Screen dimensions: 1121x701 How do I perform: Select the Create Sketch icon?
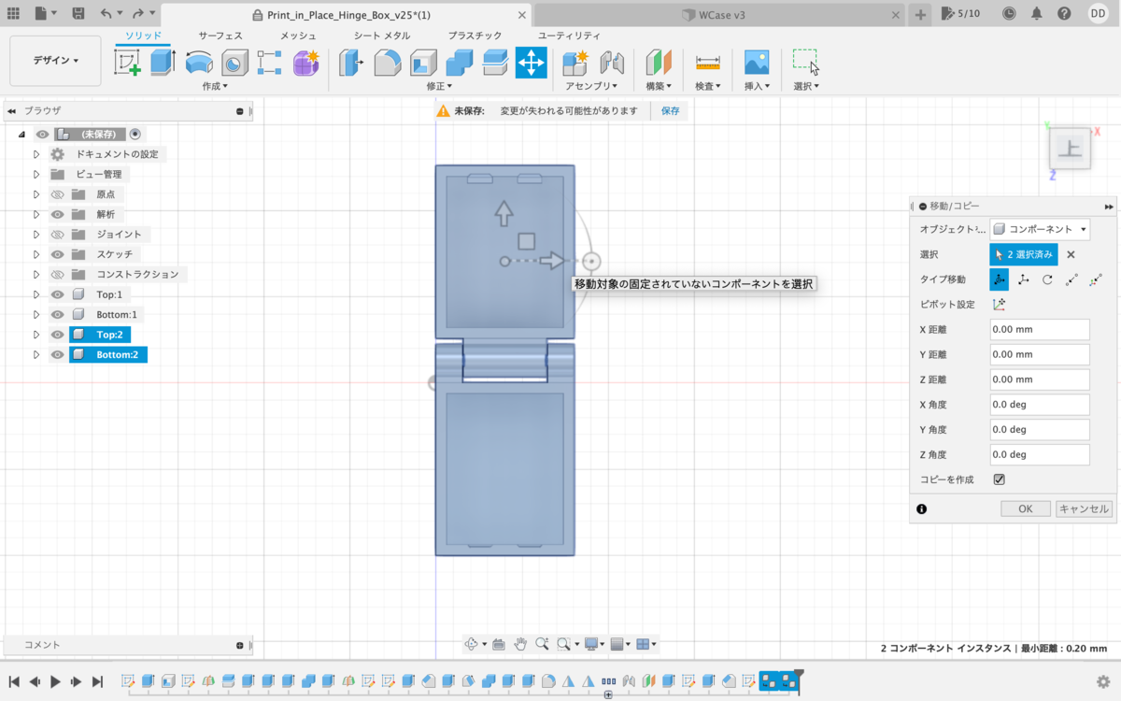[x=127, y=63]
